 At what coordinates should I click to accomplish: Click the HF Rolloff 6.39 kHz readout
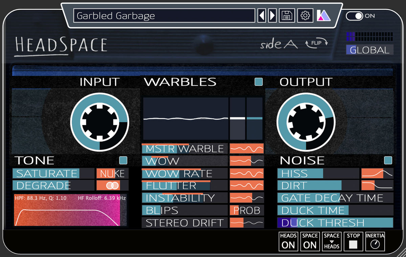pos(101,198)
